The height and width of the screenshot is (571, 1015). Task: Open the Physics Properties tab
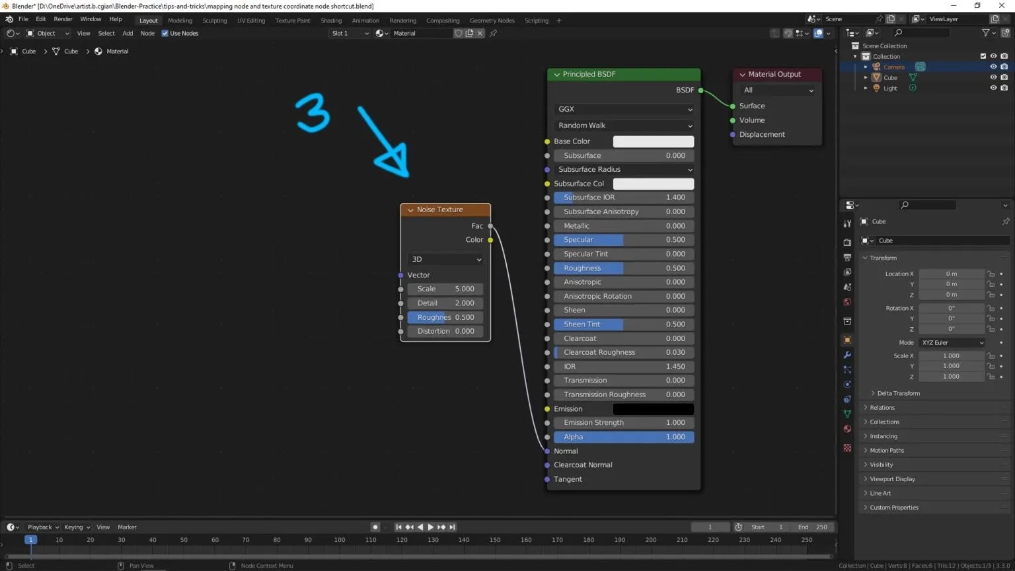847,384
